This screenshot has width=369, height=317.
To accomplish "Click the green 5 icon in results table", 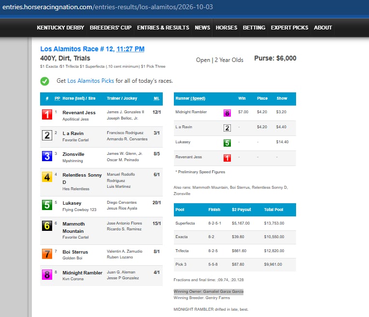I will (x=227, y=143).
